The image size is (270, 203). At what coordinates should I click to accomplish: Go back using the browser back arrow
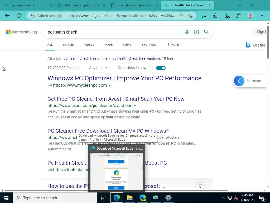(7, 16)
